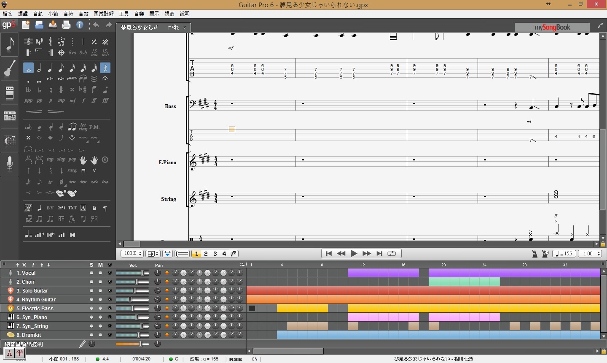
Task: Click the 8va octave marking
Action: click(x=72, y=53)
